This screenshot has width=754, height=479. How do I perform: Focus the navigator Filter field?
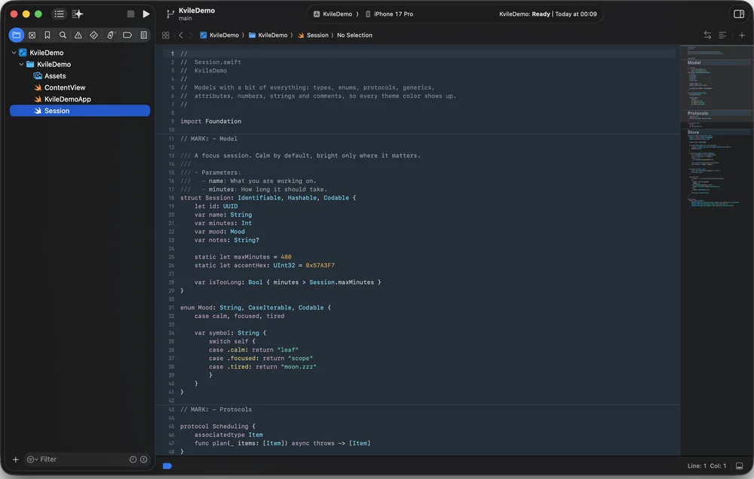click(81, 459)
